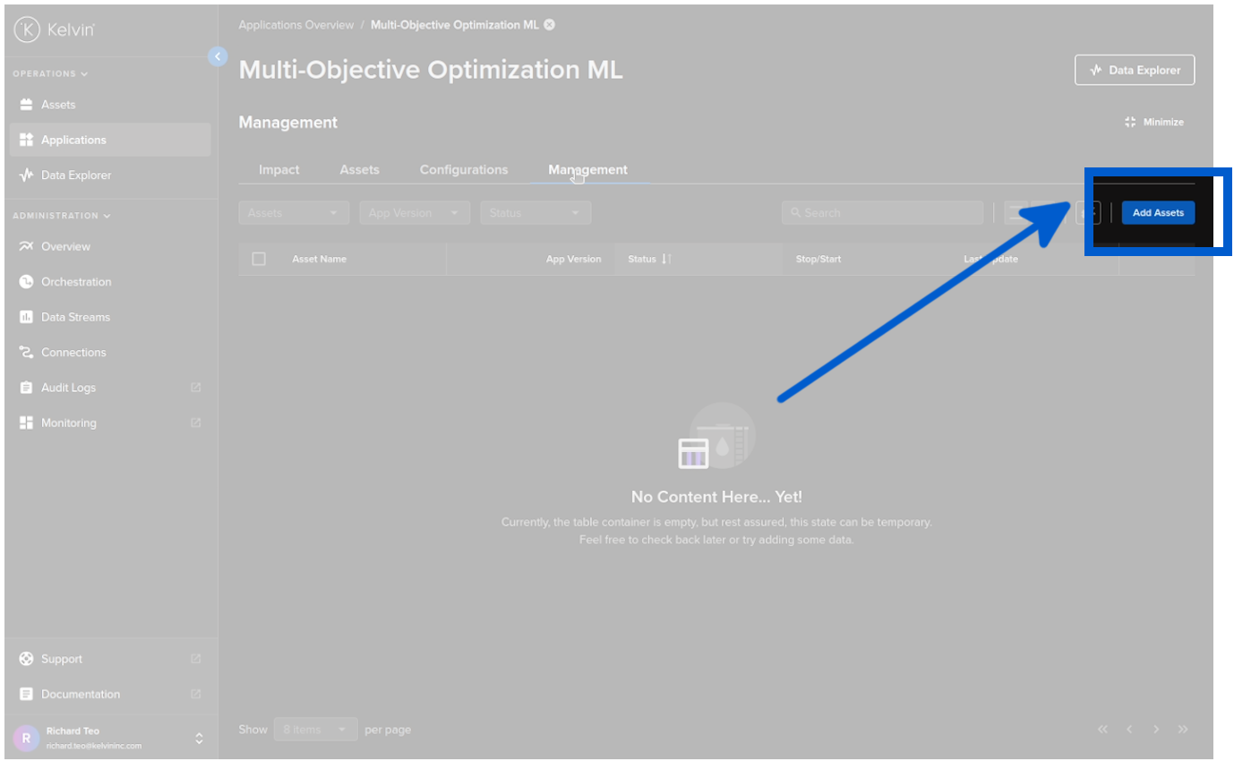Image resolution: width=1234 pixels, height=770 pixels.
Task: Click the Add Assets button
Action: [1158, 212]
